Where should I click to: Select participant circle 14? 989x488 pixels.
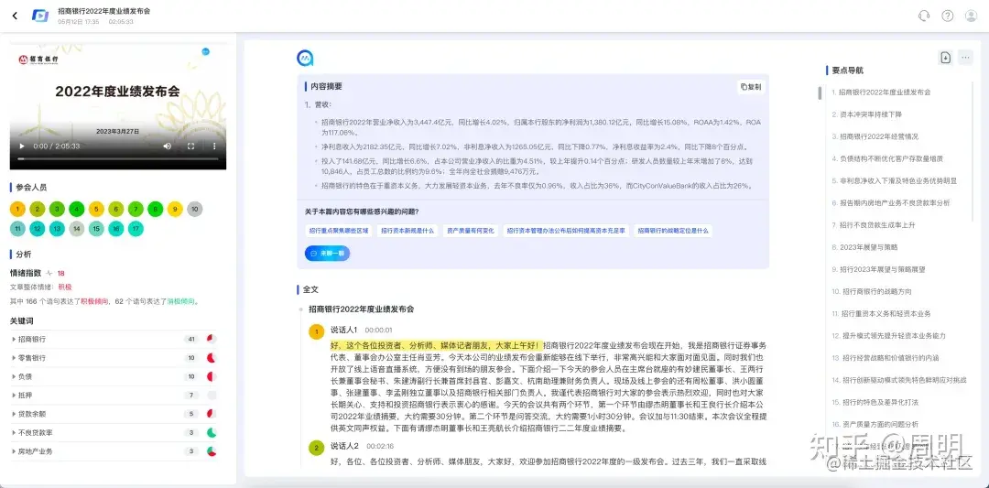tap(76, 229)
